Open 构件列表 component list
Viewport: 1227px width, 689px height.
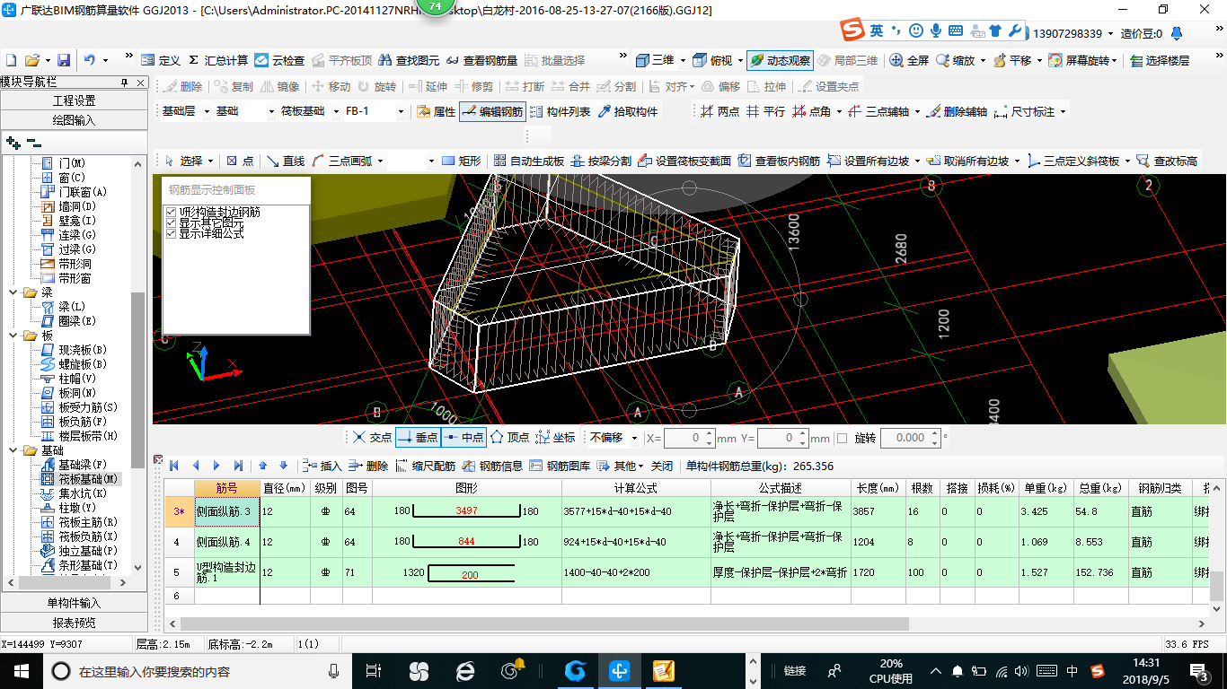[x=560, y=111]
